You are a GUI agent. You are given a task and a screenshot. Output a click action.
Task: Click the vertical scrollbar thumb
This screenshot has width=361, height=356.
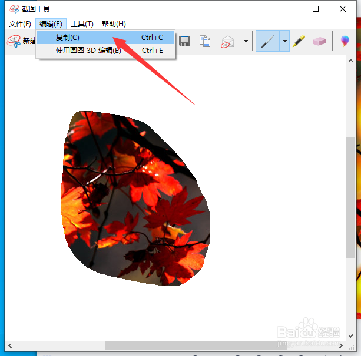click(350, 197)
